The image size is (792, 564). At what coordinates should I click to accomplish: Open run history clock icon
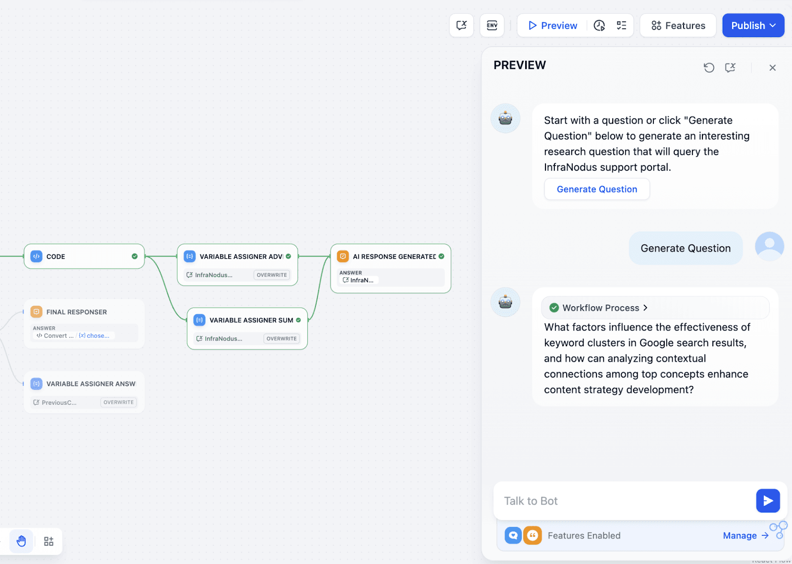tap(599, 25)
